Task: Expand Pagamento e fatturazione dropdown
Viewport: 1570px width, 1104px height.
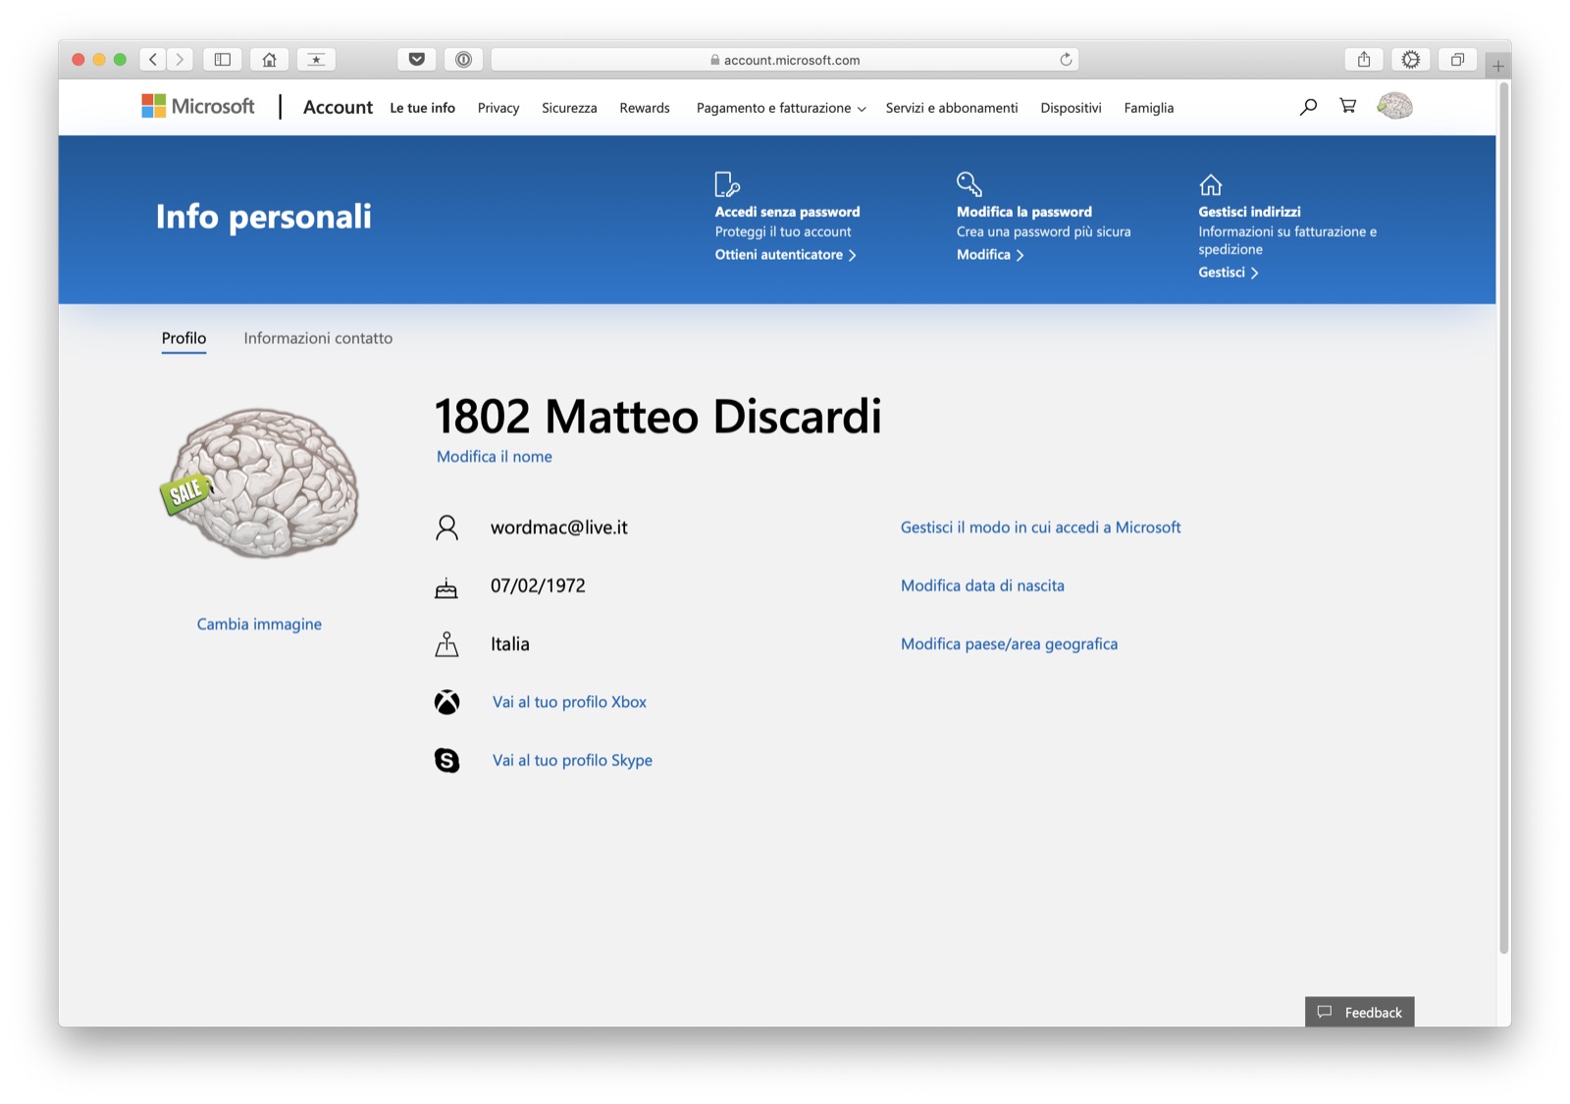Action: pyautogui.click(x=781, y=108)
